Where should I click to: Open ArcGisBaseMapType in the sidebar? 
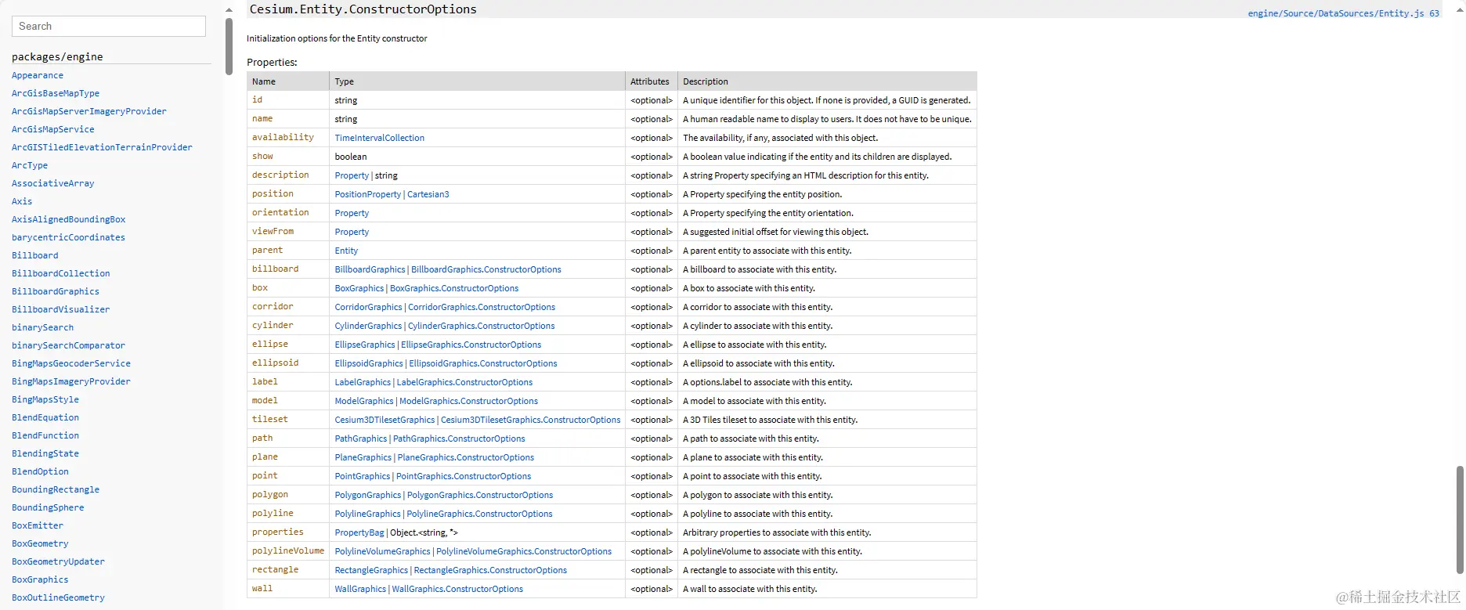tap(56, 93)
